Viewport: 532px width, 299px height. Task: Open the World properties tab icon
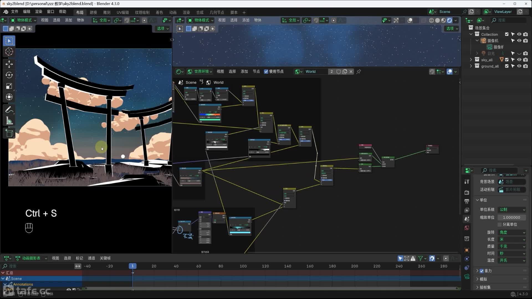pyautogui.click(x=467, y=228)
